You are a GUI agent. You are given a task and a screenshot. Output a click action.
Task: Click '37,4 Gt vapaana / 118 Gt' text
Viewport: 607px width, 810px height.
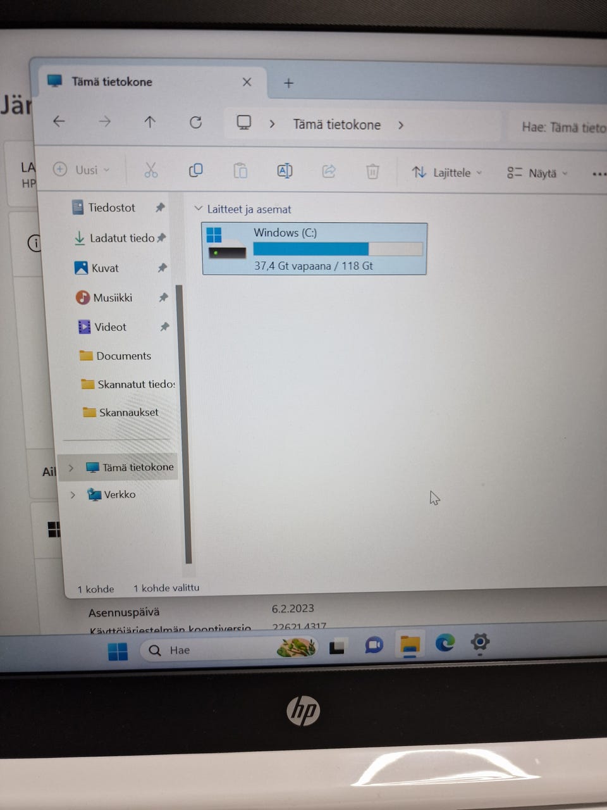(314, 266)
